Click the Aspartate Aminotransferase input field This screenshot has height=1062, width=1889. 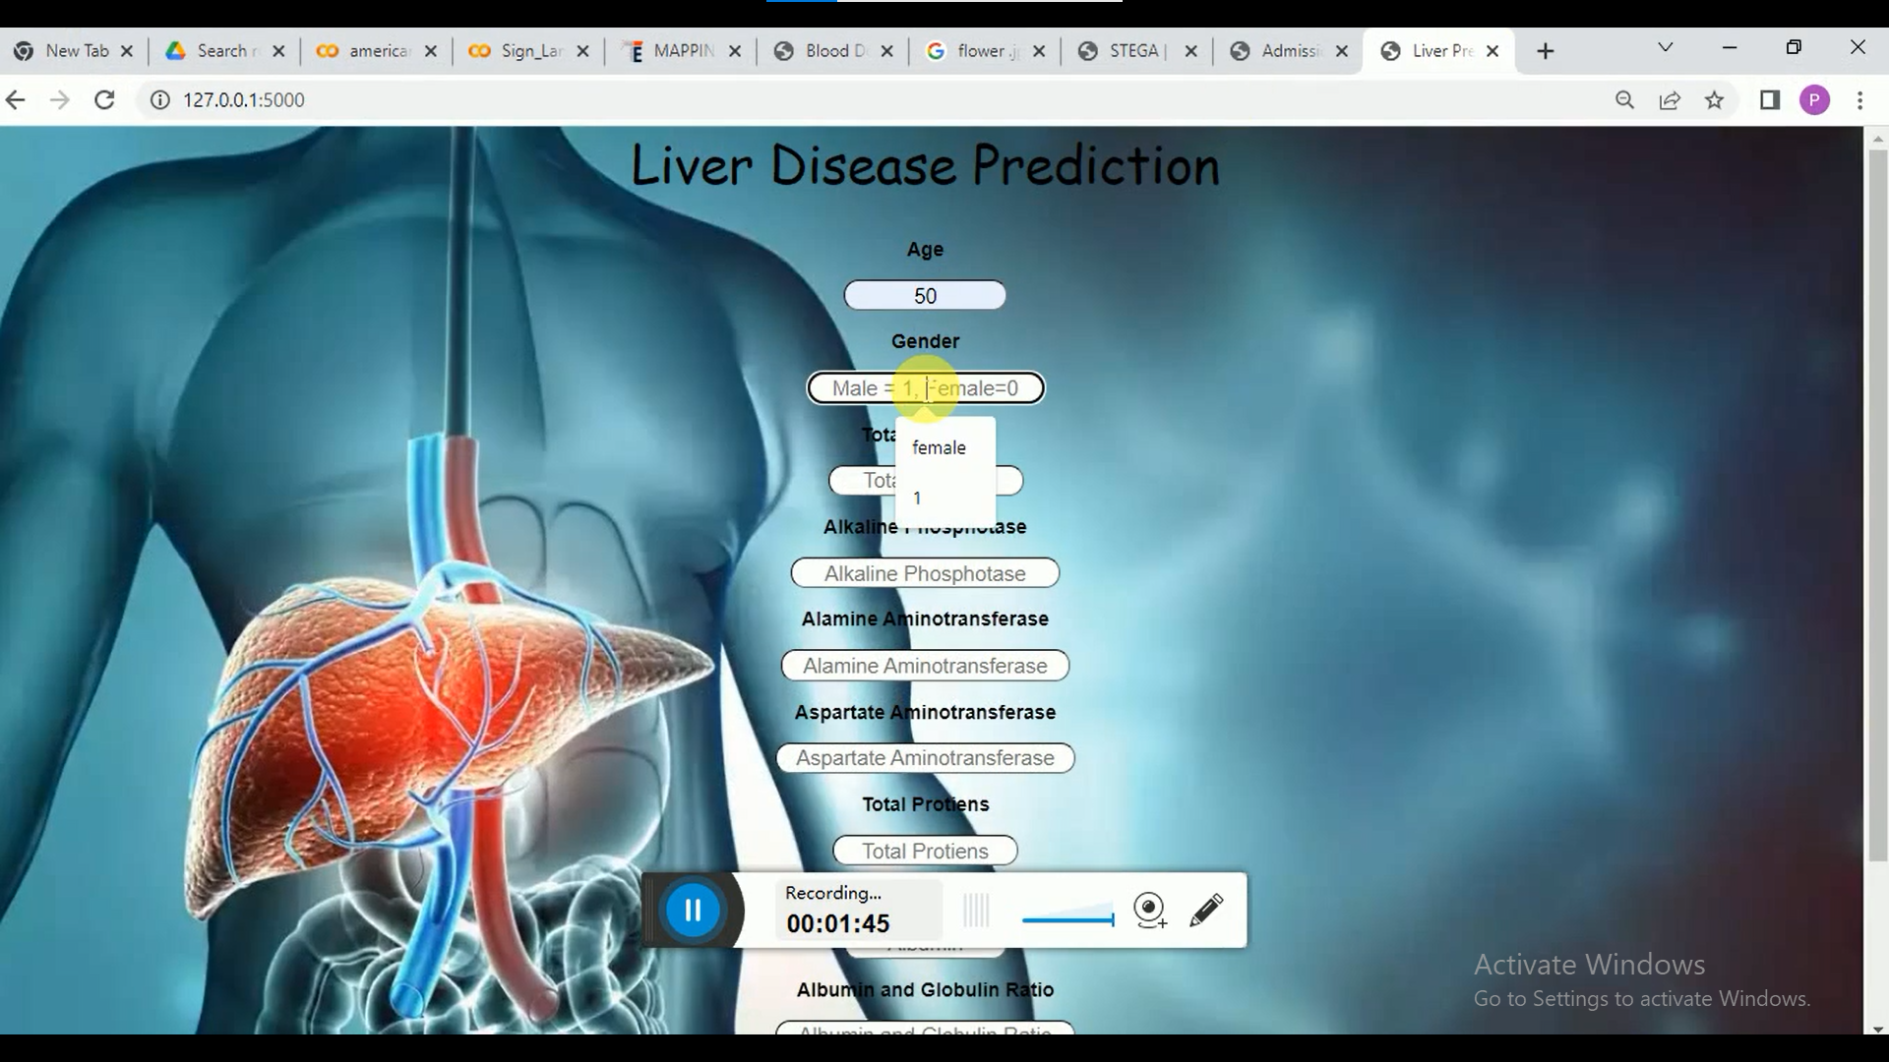(x=925, y=758)
